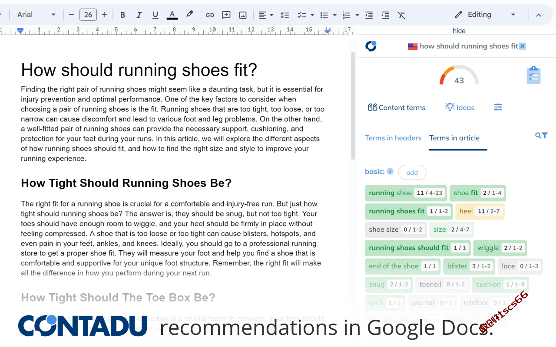Select the 'end of the shoe' chip
Image resolution: width=556 pixels, height=347 pixels.
click(403, 266)
